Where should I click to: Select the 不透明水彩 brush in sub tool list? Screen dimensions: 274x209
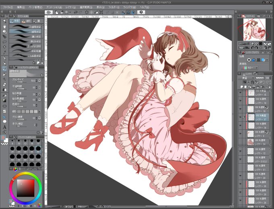pyautogui.click(x=25, y=27)
